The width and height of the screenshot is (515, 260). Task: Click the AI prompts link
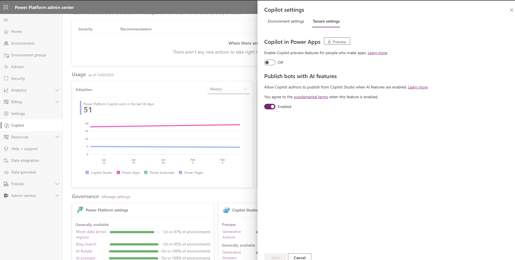pyautogui.click(x=85, y=258)
